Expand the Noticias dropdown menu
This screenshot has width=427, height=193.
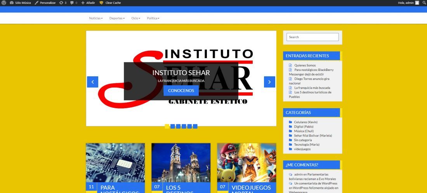click(96, 18)
